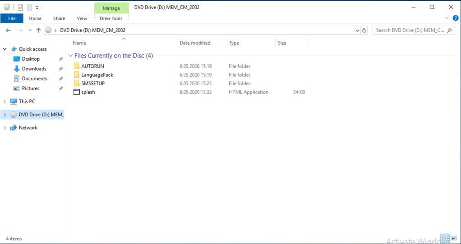Sort by the Date modified column header
This screenshot has height=244, width=461.
(x=195, y=43)
